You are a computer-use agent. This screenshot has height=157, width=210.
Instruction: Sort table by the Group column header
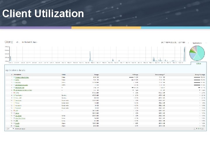point(64,74)
